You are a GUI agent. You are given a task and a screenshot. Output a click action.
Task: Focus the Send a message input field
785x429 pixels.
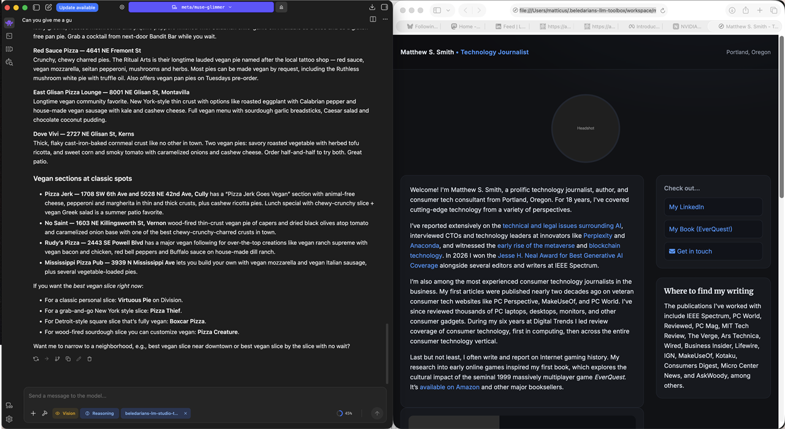[205, 396]
